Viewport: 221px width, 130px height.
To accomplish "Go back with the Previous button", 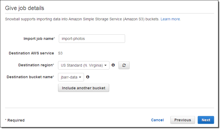I will [x=183, y=120].
